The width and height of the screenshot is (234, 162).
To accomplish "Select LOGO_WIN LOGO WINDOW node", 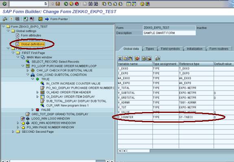I will pos(50,119).
